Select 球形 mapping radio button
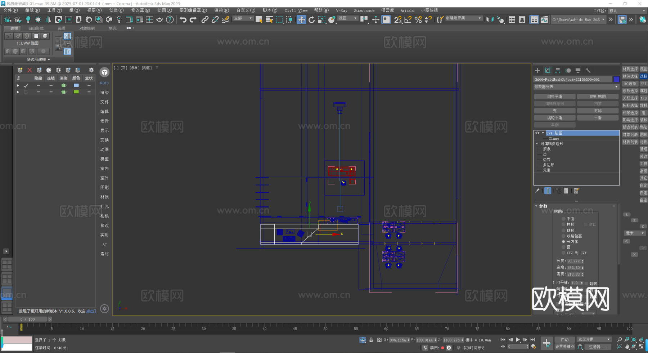 563,230
